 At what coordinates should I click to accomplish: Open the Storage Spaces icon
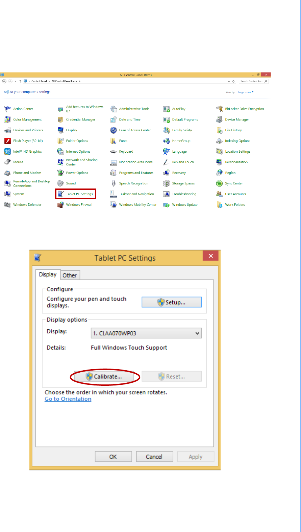click(166, 183)
